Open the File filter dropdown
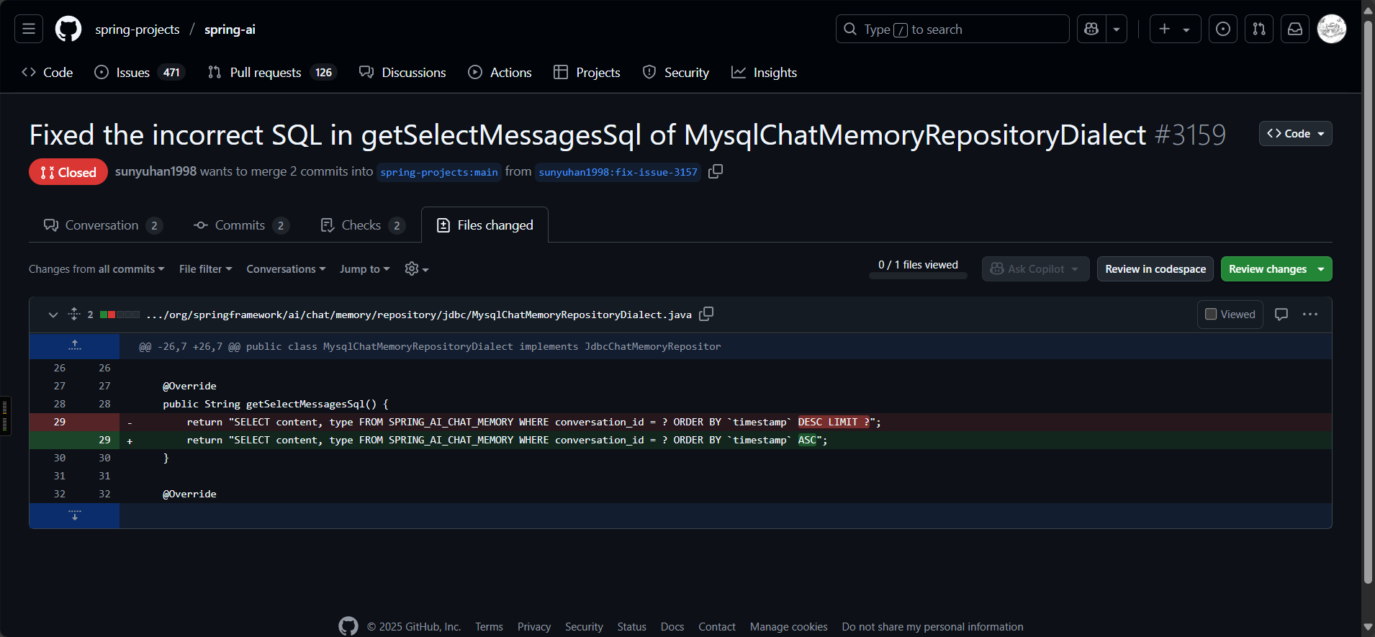1375x637 pixels. coord(205,268)
